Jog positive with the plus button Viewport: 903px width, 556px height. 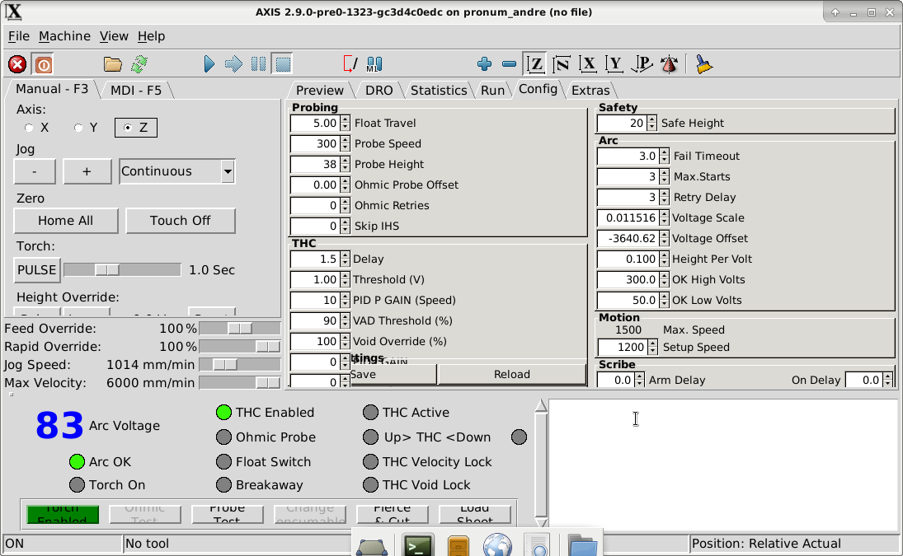[x=87, y=171]
